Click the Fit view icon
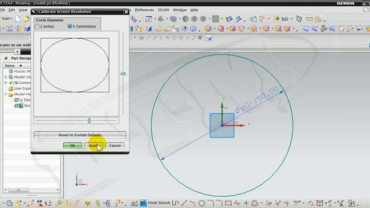370x208 pixels. [x=149, y=19]
